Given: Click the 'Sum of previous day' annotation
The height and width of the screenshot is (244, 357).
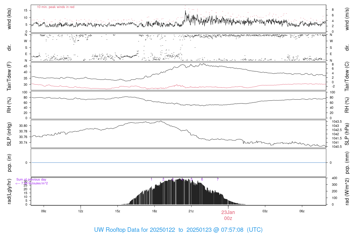Looking at the screenshot, I should click(31, 180).
